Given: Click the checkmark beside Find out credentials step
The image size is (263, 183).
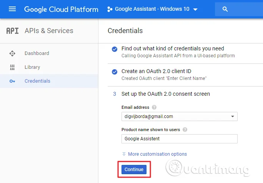Looking at the screenshot, I should [x=115, y=49].
